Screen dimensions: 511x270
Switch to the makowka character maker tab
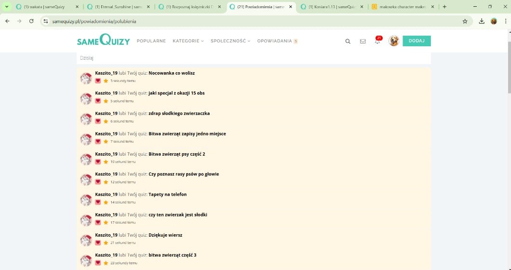click(x=403, y=7)
